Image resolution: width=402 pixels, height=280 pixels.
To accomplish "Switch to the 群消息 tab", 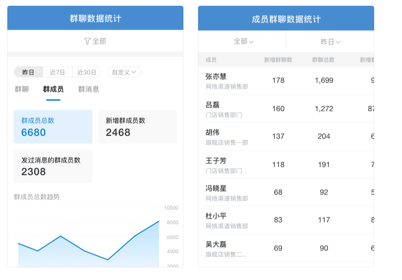I will click(88, 89).
